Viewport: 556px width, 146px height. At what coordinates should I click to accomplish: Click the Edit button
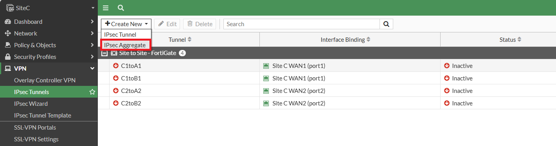pyautogui.click(x=167, y=24)
